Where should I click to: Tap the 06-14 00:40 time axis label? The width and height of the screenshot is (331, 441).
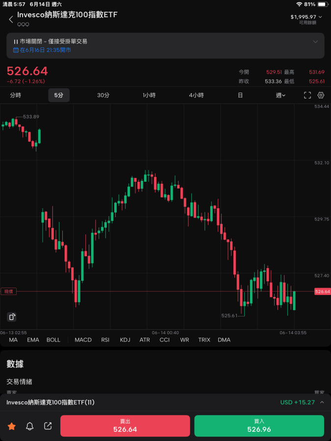(x=166, y=333)
